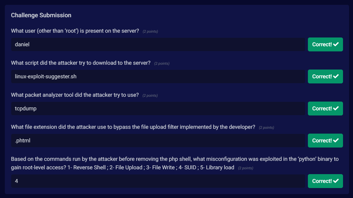The image size is (353, 198).
Task: Click the Correct! button for the user question
Action: click(325, 44)
